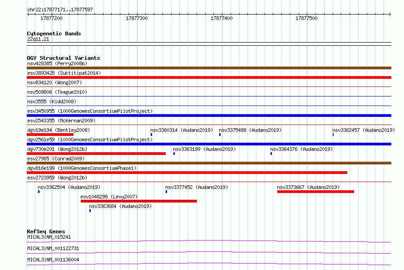Click the blue dgv2561e59 variant bar
404x270 pixels.
click(x=209, y=144)
